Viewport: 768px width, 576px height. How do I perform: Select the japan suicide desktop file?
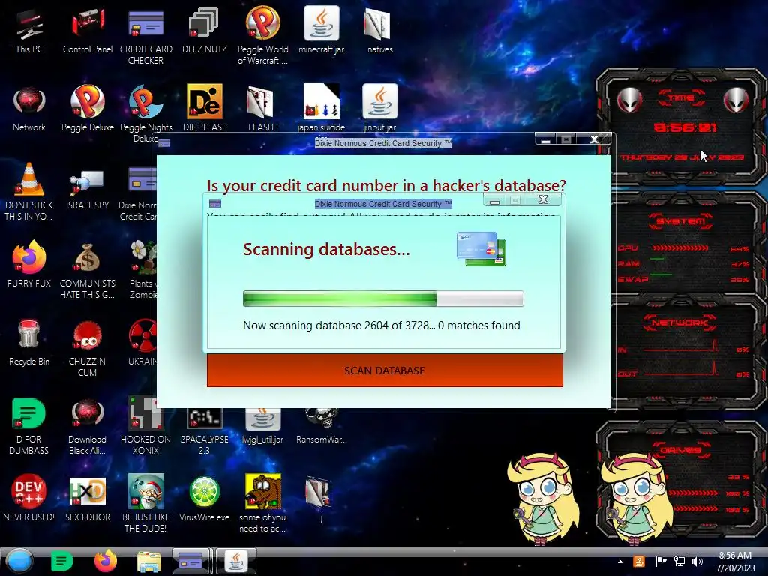321,108
